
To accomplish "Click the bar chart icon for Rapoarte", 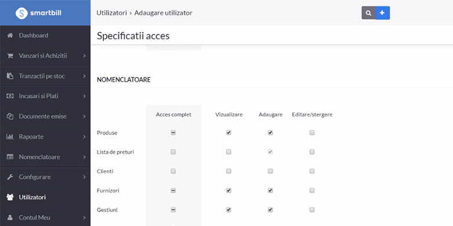I will coord(10,137).
